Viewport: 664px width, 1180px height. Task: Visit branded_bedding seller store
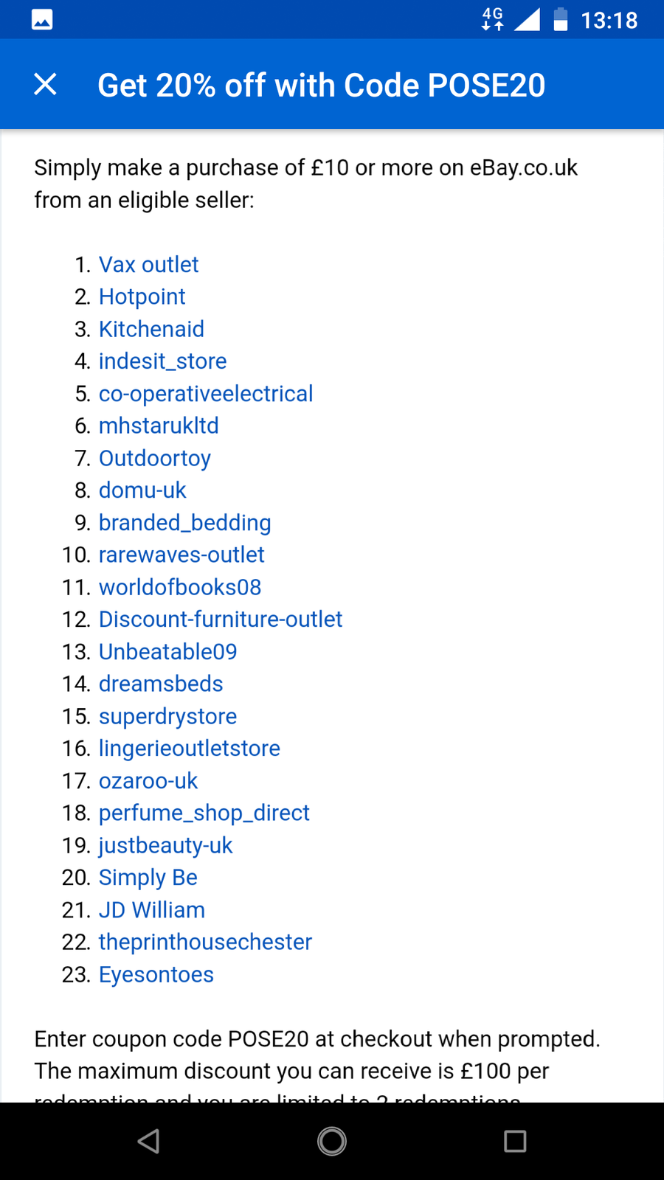click(x=184, y=523)
